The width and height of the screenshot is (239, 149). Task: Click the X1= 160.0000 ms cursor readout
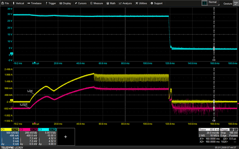tap(209, 139)
